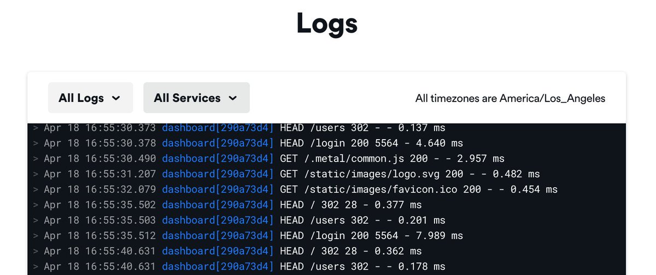Click timestamp Apr 18 16:55:35.503
This screenshot has height=275, width=656.
[x=100, y=220]
